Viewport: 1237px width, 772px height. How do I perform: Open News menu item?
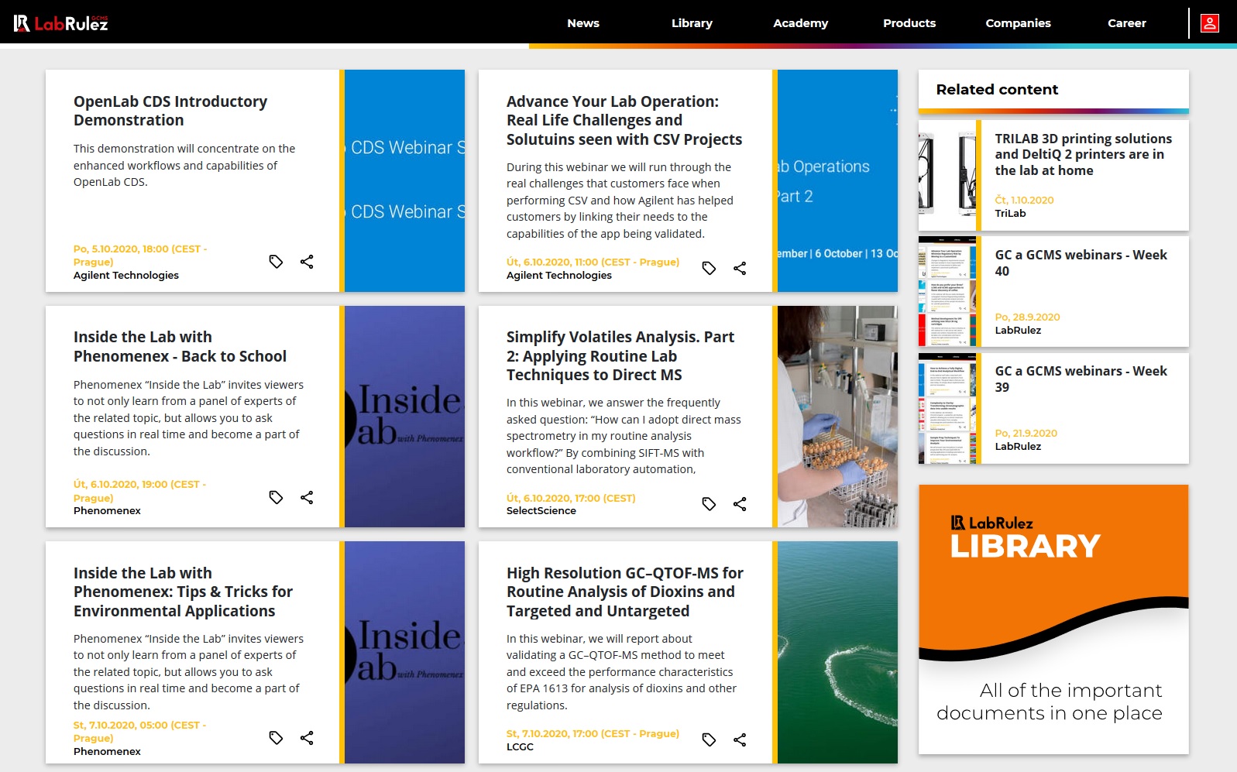583,23
